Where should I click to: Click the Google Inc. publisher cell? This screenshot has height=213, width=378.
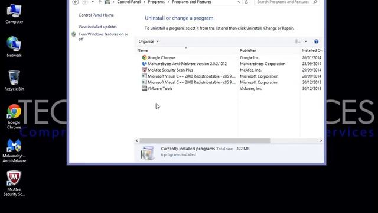249,58
